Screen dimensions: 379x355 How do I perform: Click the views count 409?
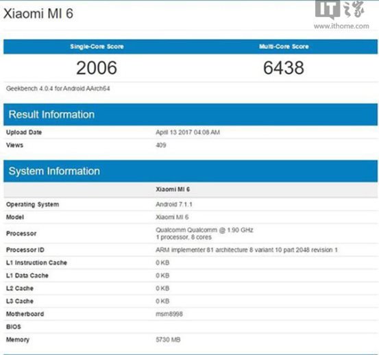[x=161, y=145]
